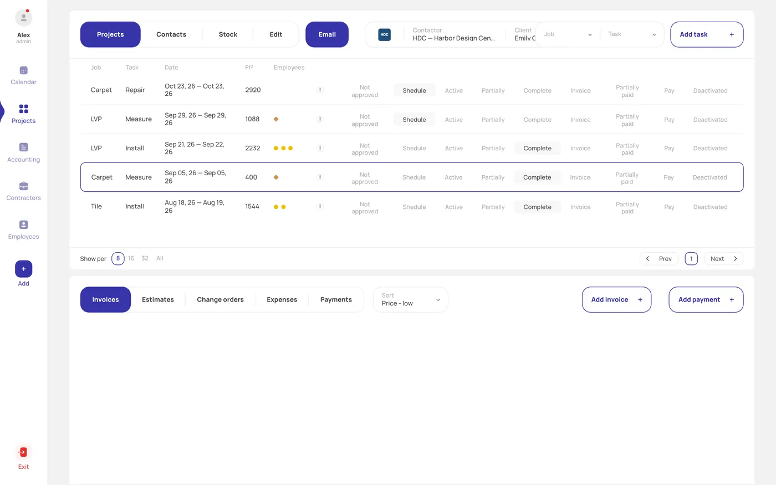This screenshot has height=485, width=776.
Task: Open the Estimates tab
Action: point(158,300)
